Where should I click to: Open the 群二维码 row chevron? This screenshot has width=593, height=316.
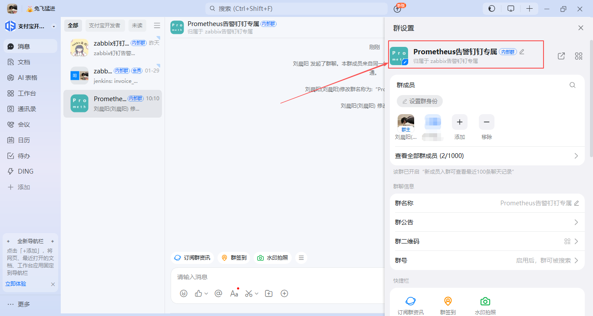click(x=577, y=241)
